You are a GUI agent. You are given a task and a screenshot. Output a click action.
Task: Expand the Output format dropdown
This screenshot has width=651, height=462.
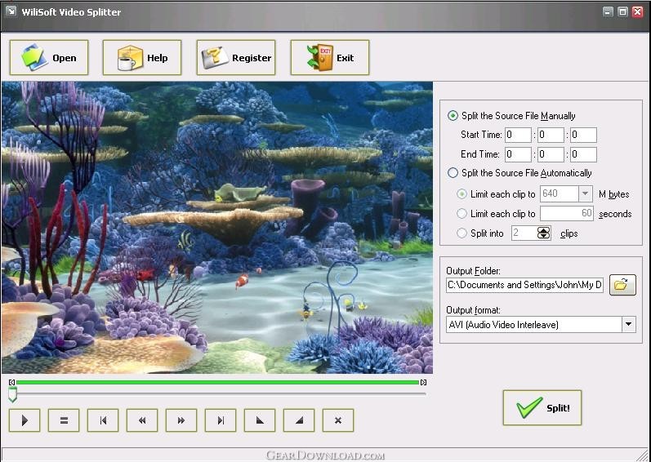click(x=628, y=324)
